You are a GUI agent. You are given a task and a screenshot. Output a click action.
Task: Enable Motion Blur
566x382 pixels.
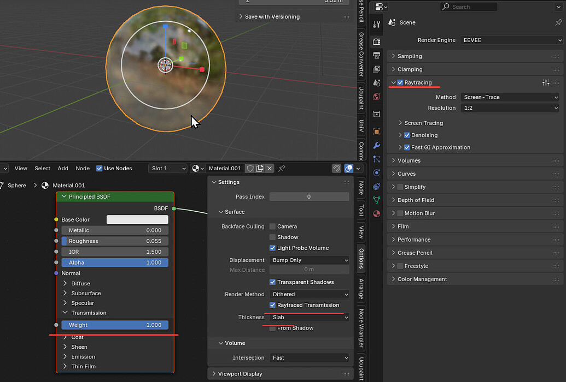click(x=400, y=213)
